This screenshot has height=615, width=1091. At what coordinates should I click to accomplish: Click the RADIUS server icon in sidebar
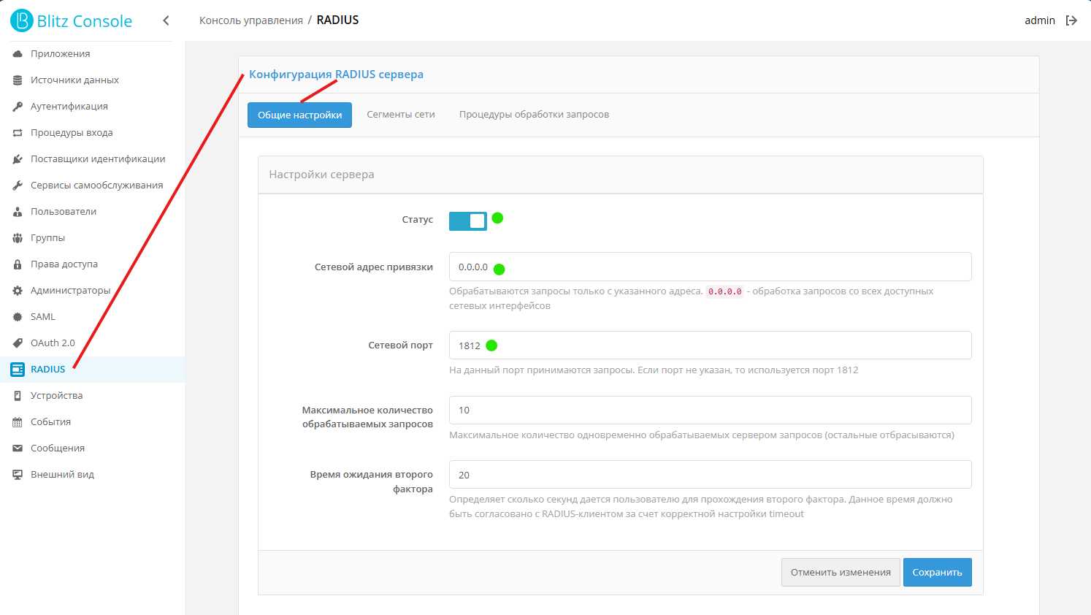(18, 370)
